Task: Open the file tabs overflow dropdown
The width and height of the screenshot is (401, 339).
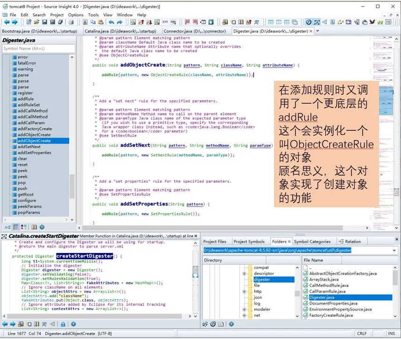Action: click(317, 31)
